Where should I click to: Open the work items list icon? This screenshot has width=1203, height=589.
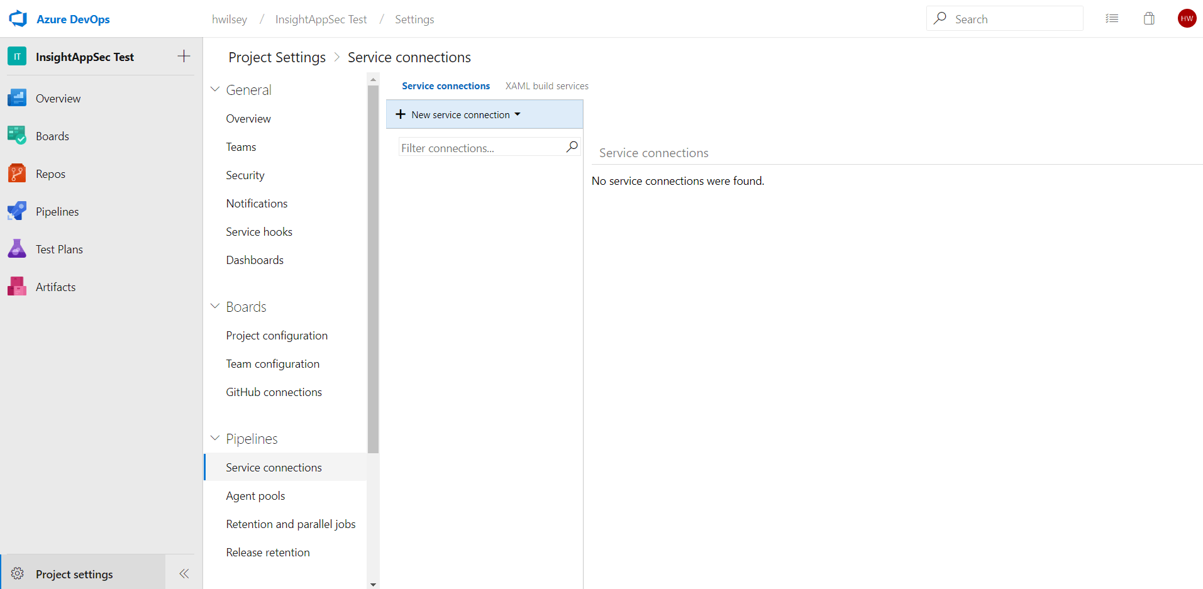1112,19
